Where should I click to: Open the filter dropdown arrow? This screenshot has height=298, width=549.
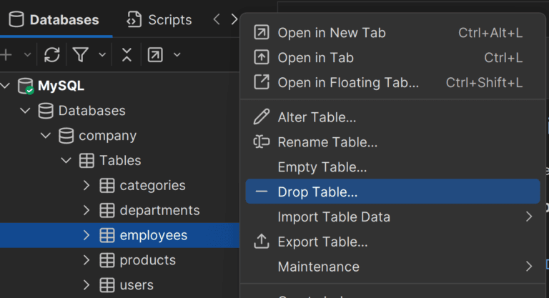tap(102, 54)
